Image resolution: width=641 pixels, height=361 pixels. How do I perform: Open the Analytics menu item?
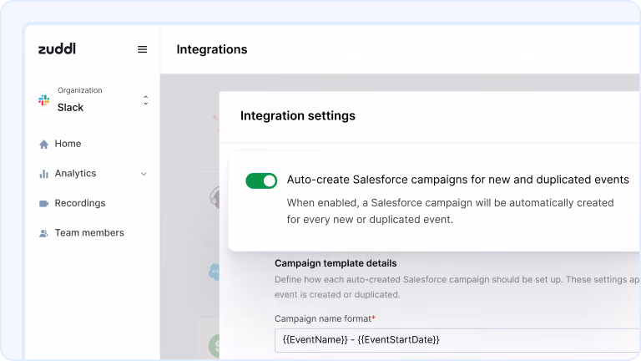tap(76, 173)
